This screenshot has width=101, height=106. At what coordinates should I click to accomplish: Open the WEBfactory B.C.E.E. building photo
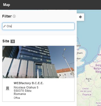point(38,62)
